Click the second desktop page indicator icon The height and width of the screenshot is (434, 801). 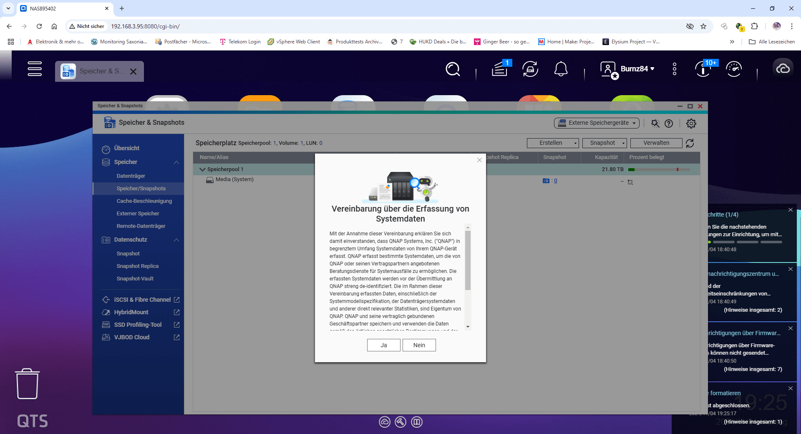click(x=400, y=422)
